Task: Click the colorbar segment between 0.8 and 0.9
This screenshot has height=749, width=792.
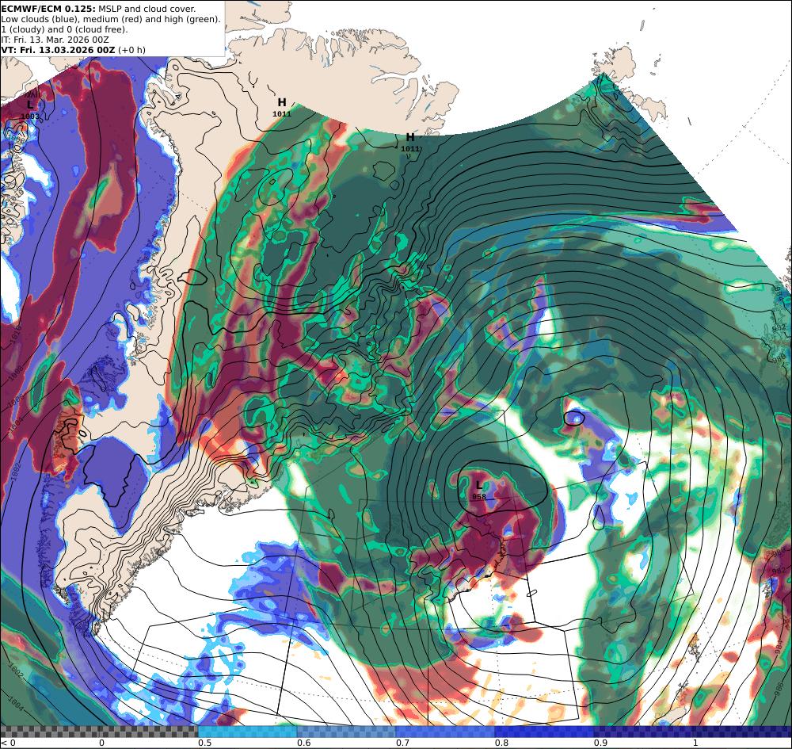Action: pos(545,732)
